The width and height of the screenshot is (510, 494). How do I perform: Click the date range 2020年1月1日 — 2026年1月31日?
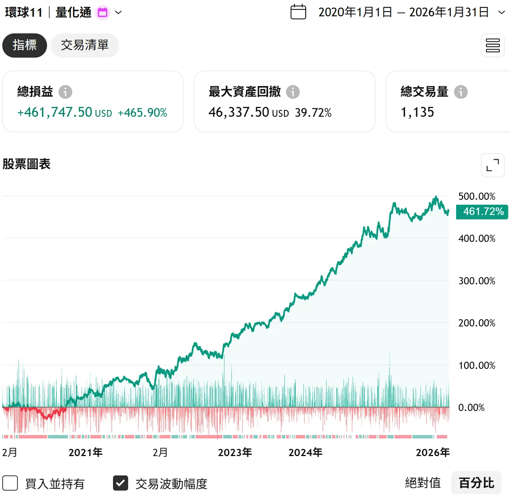[x=403, y=13]
